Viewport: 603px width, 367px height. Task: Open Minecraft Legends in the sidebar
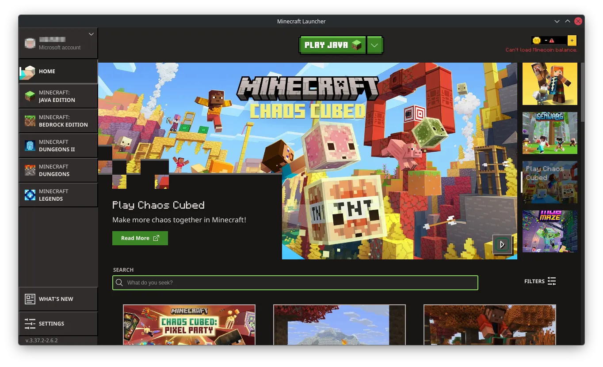[58, 195]
